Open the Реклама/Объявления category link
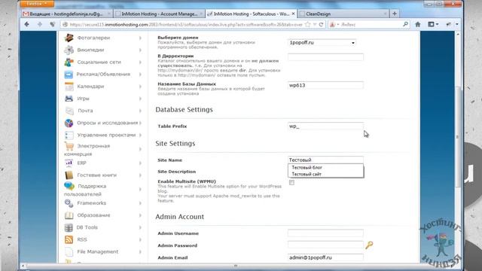 point(103,75)
